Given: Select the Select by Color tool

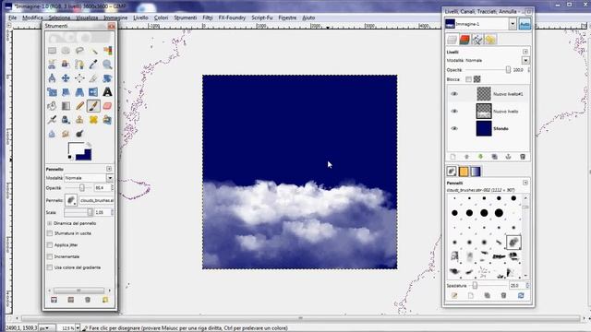Looking at the screenshot, I should click(107, 51).
